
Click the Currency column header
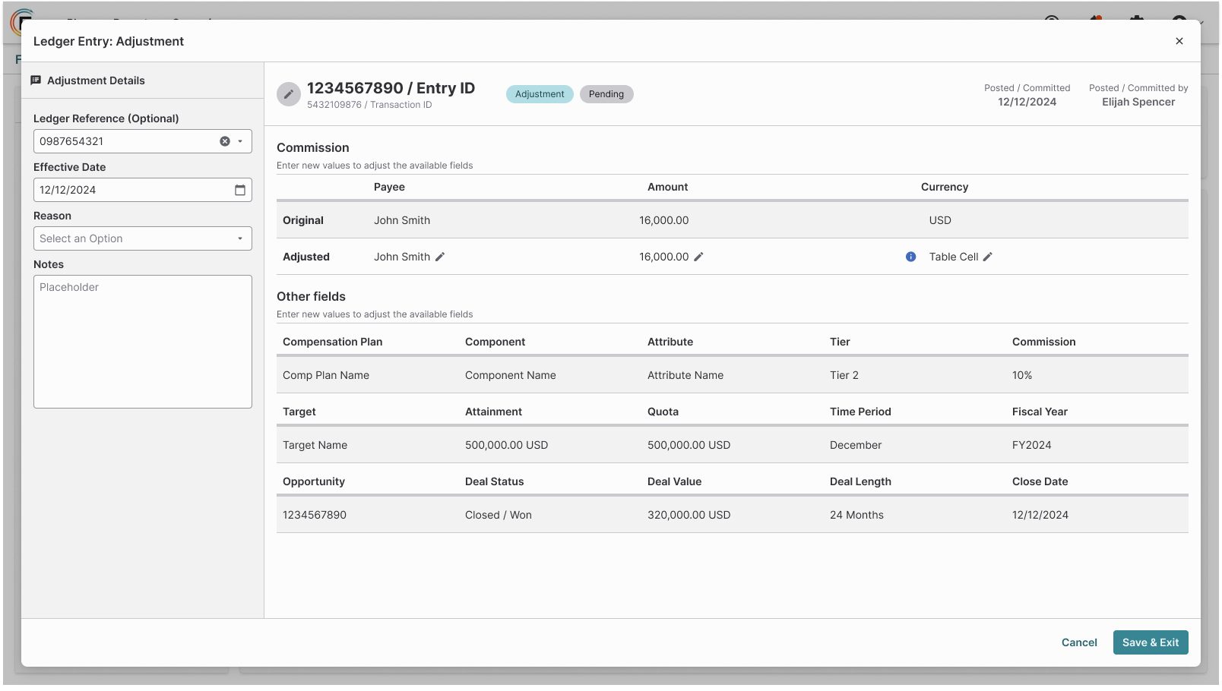tap(945, 187)
